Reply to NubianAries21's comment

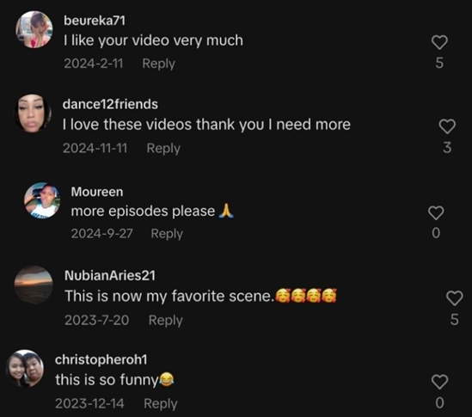(166, 321)
